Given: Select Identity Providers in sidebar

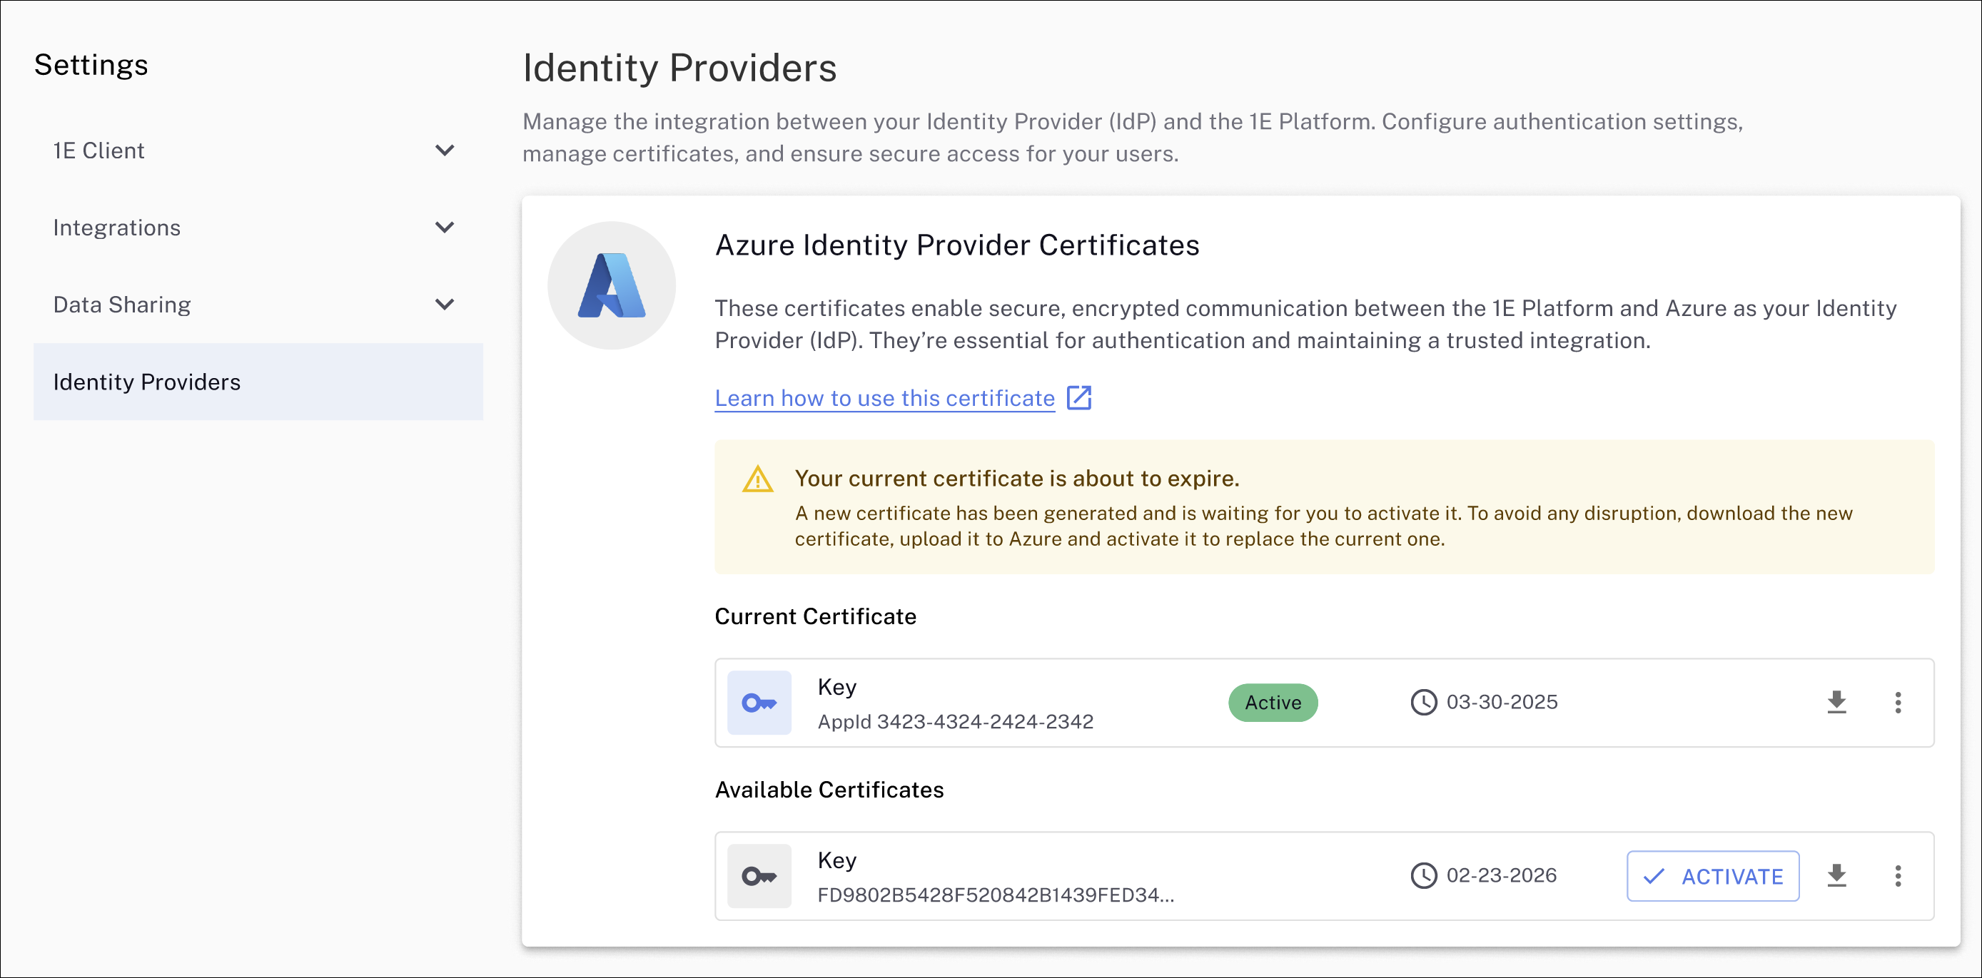Looking at the screenshot, I should [x=258, y=382].
